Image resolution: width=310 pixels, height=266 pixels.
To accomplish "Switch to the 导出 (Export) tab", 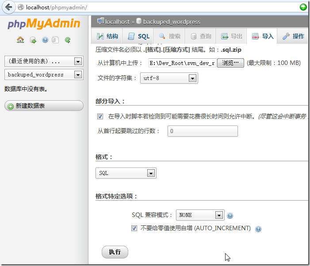I will point(231,36).
